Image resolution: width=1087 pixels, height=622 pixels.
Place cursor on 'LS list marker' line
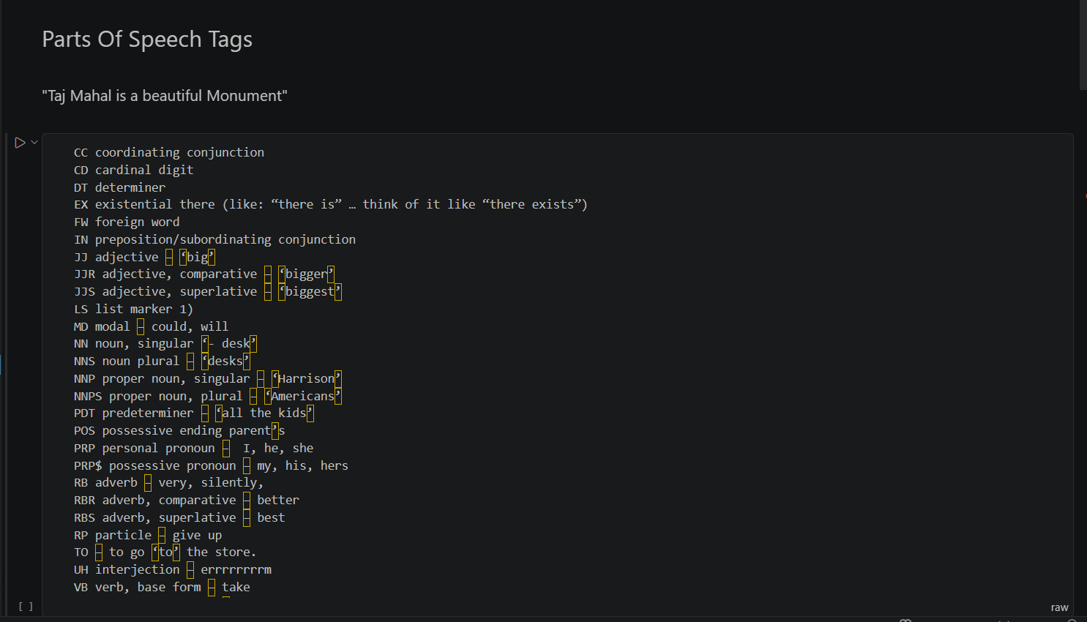134,309
